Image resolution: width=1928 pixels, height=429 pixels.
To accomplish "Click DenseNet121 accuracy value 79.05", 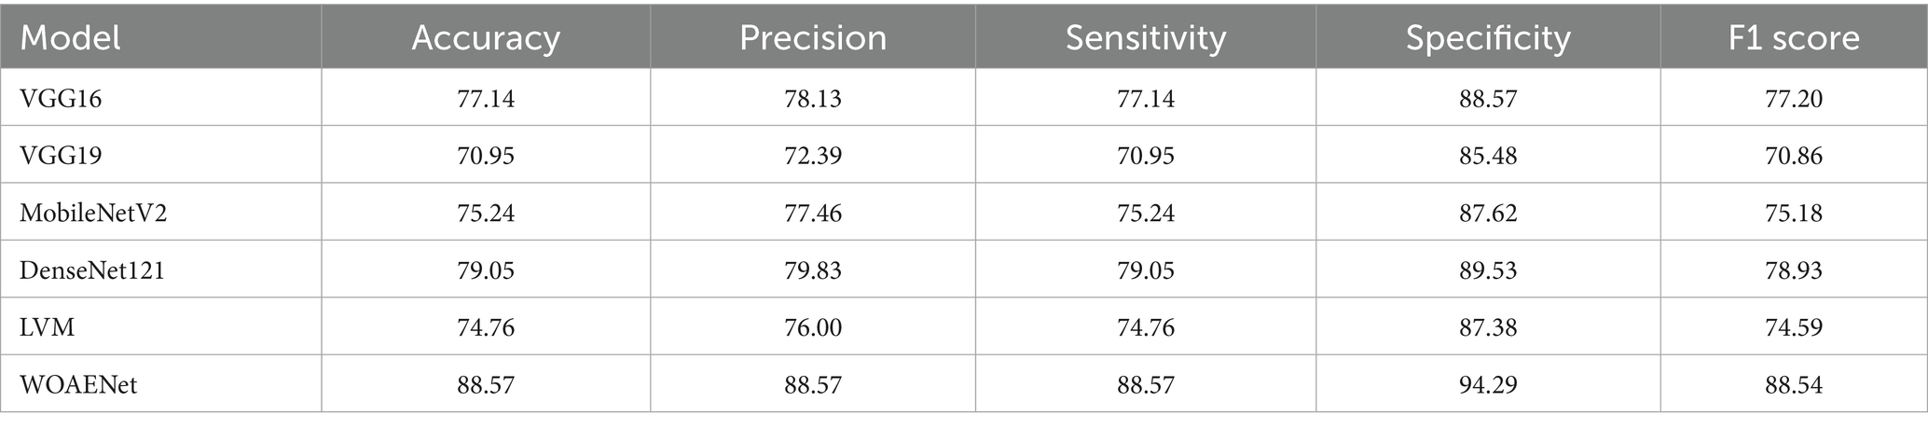I will 486,270.
